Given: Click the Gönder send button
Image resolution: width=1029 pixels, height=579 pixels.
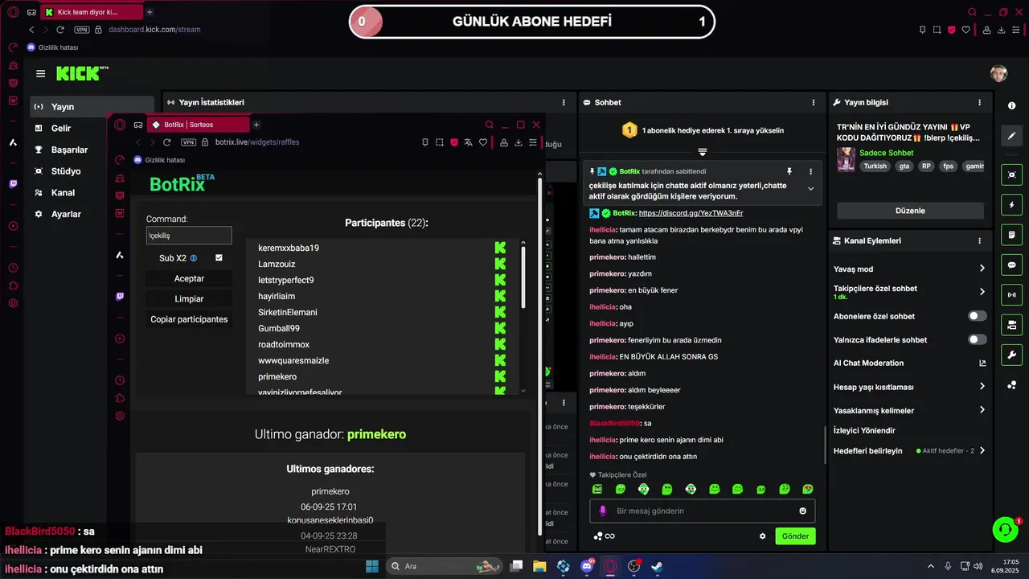Looking at the screenshot, I should [x=795, y=536].
